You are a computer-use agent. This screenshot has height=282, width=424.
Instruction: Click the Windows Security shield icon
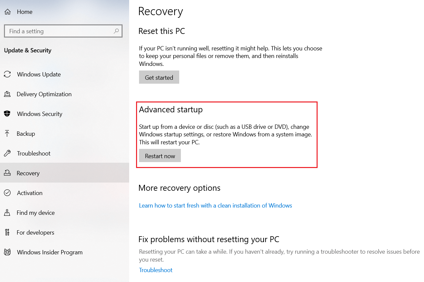click(x=7, y=114)
